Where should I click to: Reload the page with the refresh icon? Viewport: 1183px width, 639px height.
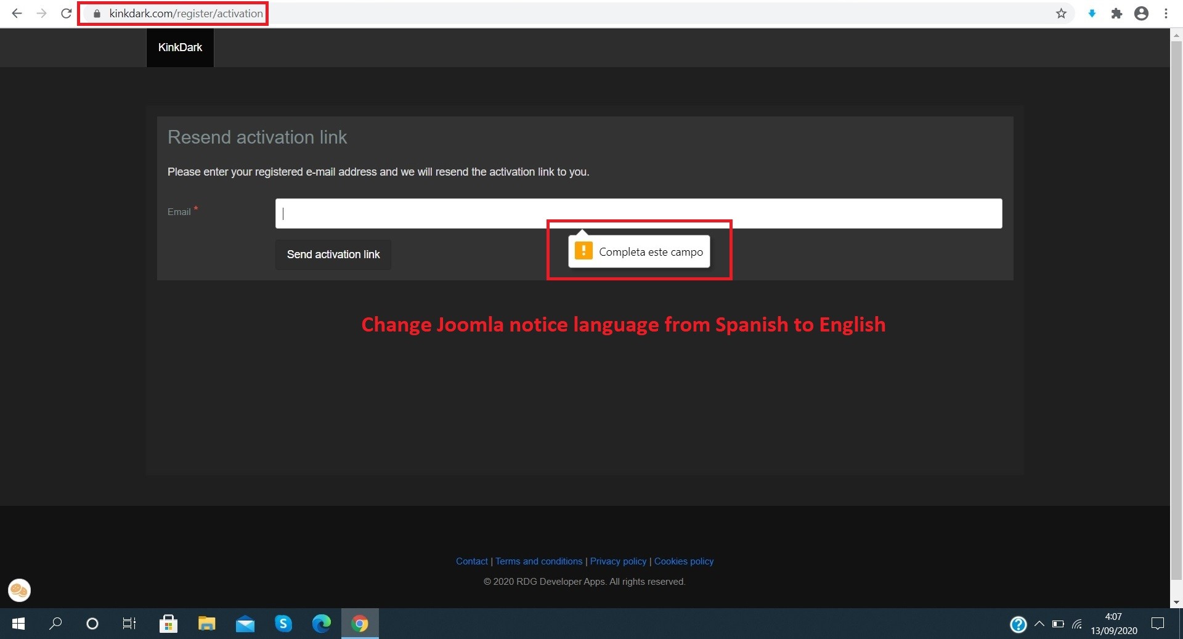66,14
